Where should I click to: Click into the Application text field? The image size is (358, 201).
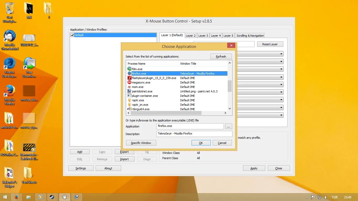(190, 126)
